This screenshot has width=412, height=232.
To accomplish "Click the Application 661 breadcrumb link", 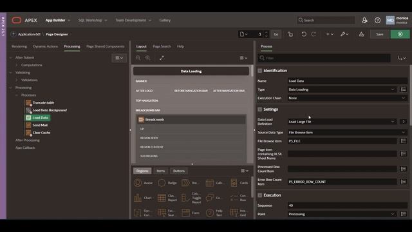I will tap(29, 34).
